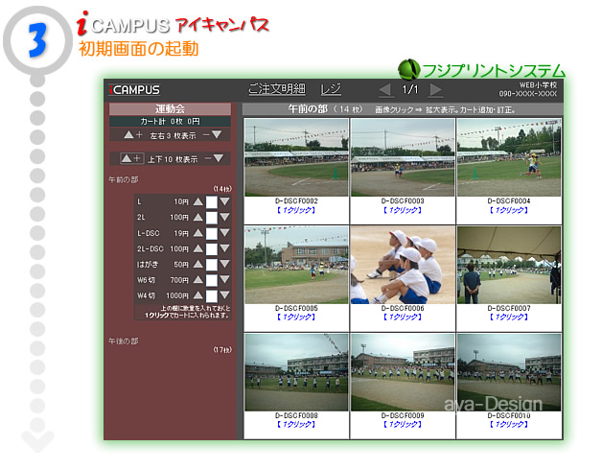Click the L-DSC 19円 quantity field
This screenshot has height=470, width=602.
212,234
